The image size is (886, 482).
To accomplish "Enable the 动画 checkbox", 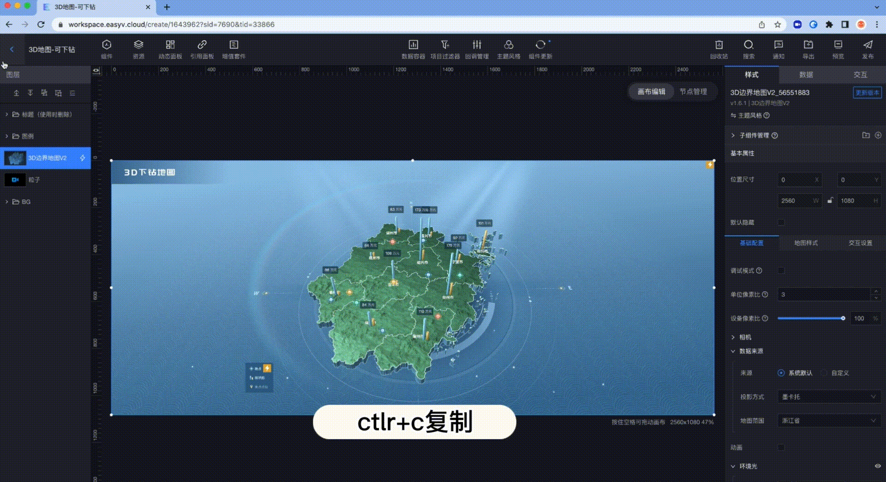I will [781, 447].
